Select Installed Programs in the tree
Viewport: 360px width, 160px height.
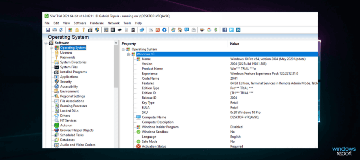coord(74,72)
